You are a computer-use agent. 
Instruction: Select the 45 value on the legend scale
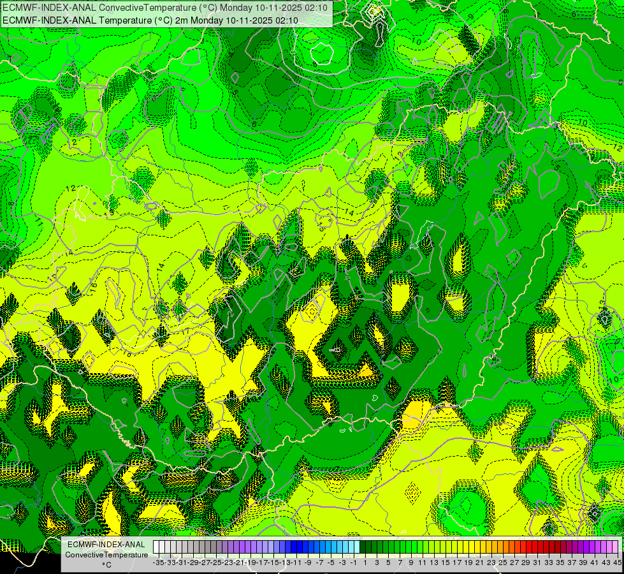618,563
